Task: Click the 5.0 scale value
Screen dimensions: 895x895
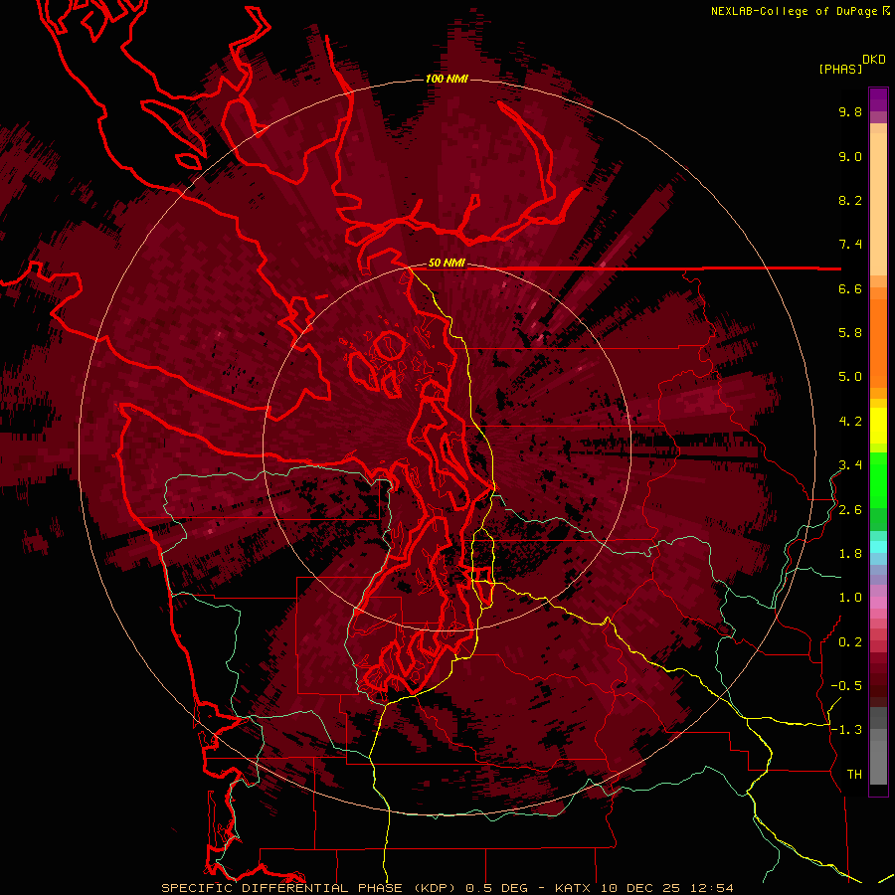Action: click(850, 377)
